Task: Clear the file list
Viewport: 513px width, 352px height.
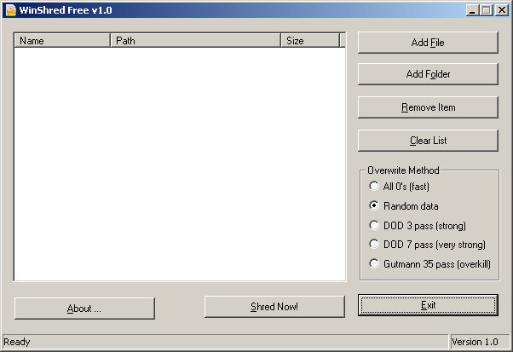Action: point(428,141)
